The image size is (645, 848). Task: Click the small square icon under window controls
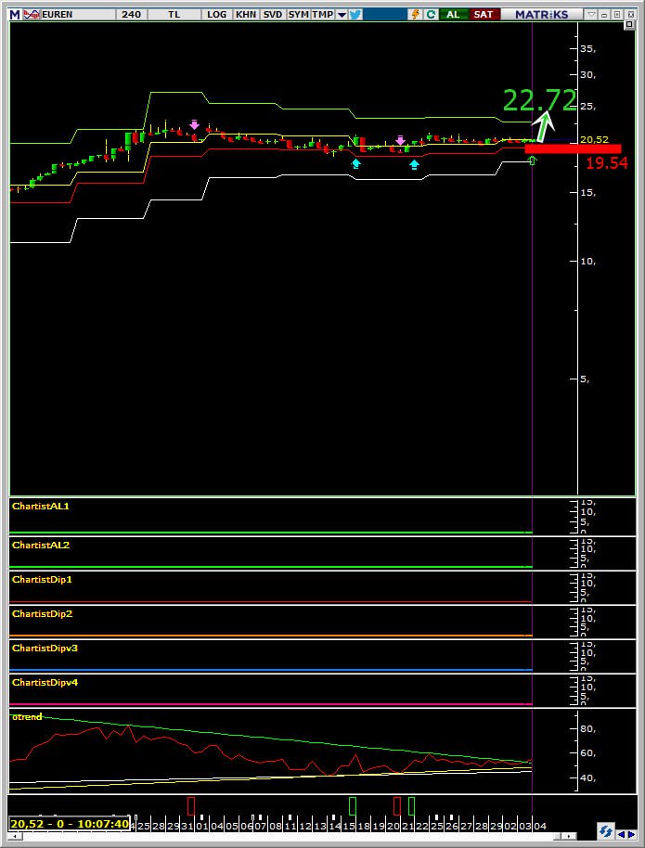coord(629,25)
